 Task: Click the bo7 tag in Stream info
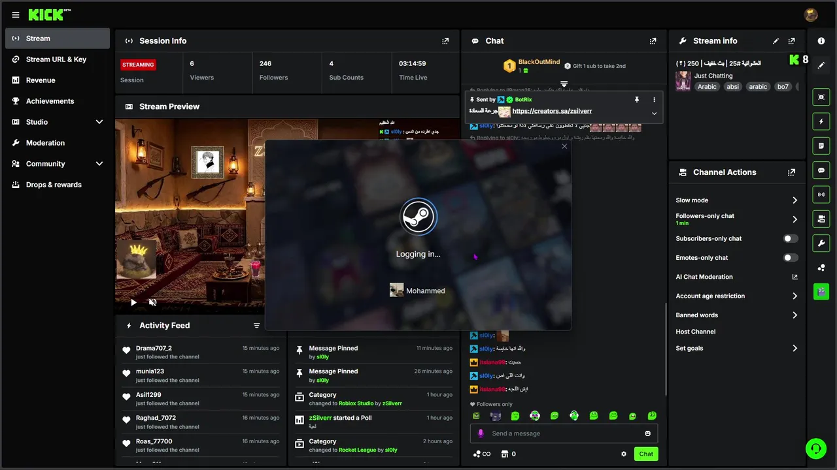tap(783, 87)
